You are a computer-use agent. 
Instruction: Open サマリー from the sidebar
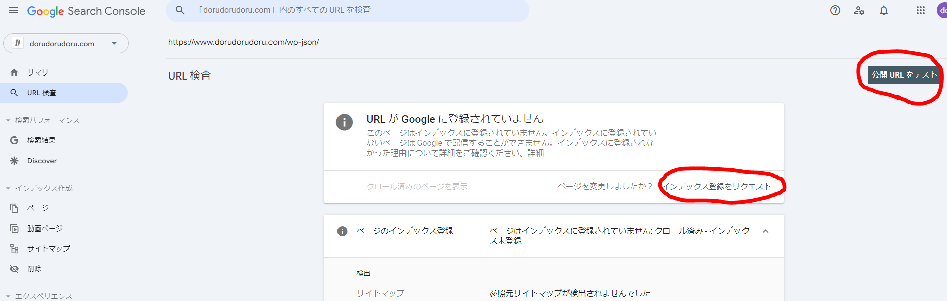tap(41, 72)
